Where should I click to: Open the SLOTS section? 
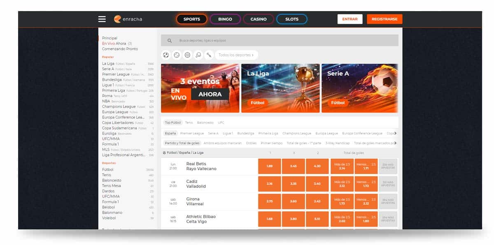coord(292,19)
